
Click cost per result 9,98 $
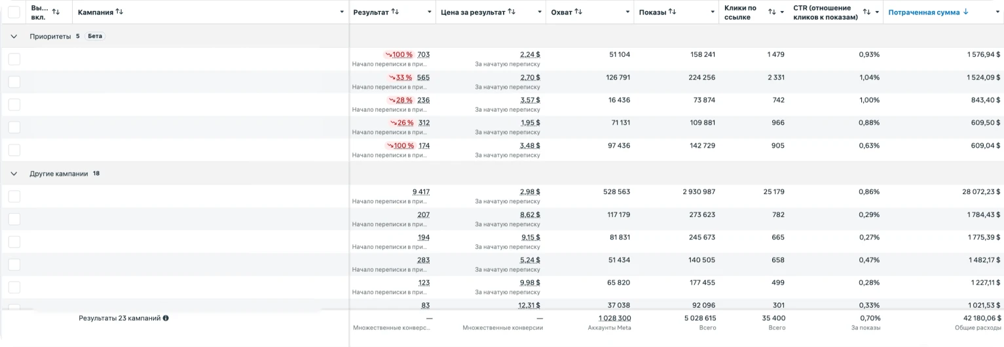[530, 283]
